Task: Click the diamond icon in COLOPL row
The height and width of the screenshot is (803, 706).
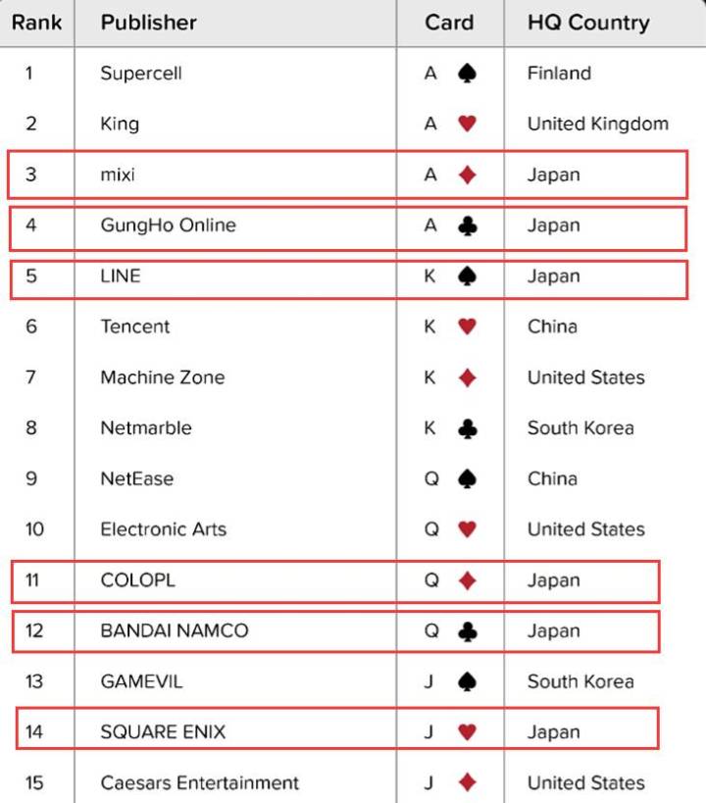Action: pos(468,580)
